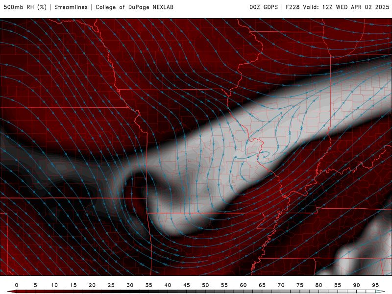Screen dimensions: 392x294
Task: Click the '15' value on the color scale
Action: tap(73, 285)
